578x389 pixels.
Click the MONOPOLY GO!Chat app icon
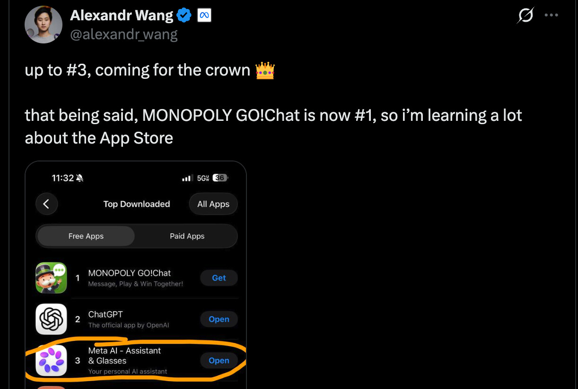click(51, 278)
